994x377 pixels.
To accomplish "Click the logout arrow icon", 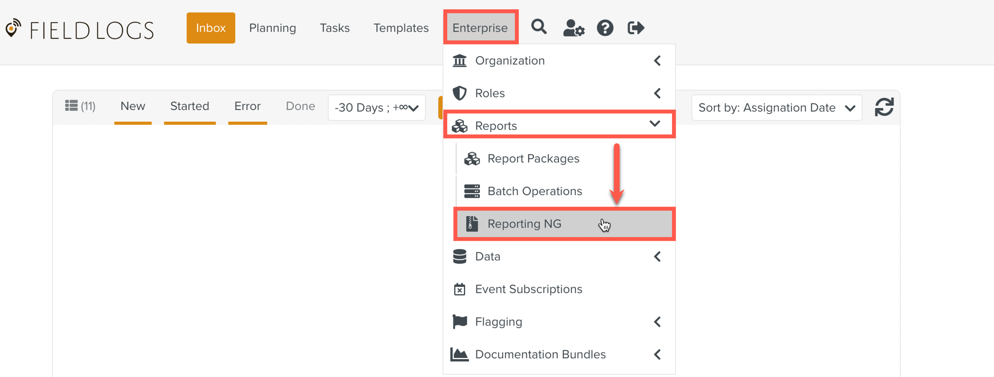I will click(635, 28).
